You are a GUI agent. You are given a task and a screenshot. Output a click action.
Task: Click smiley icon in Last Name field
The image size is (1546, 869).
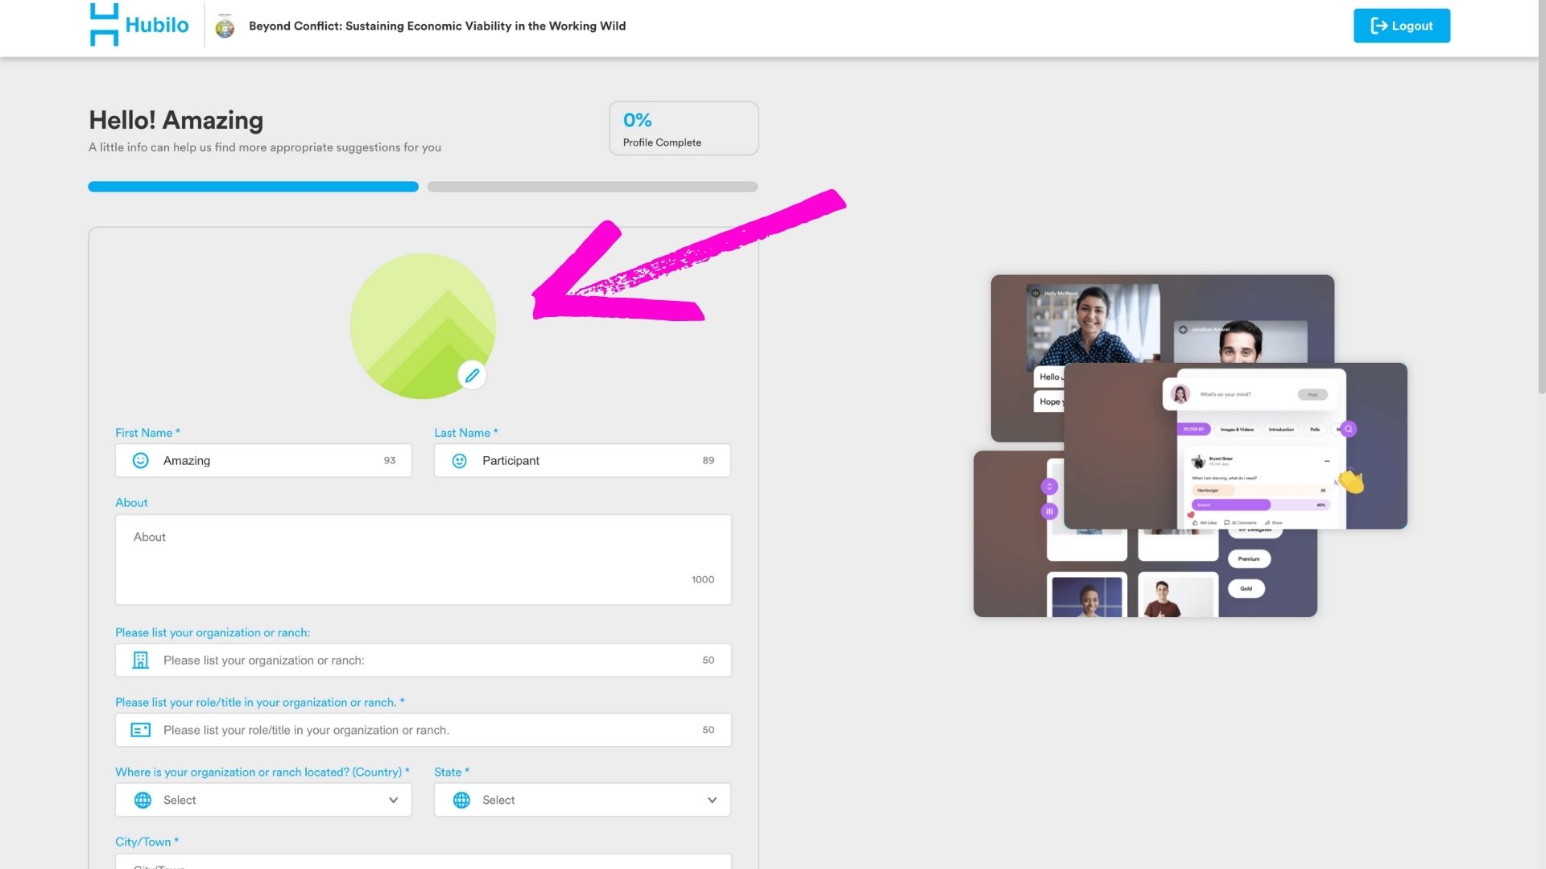(460, 460)
